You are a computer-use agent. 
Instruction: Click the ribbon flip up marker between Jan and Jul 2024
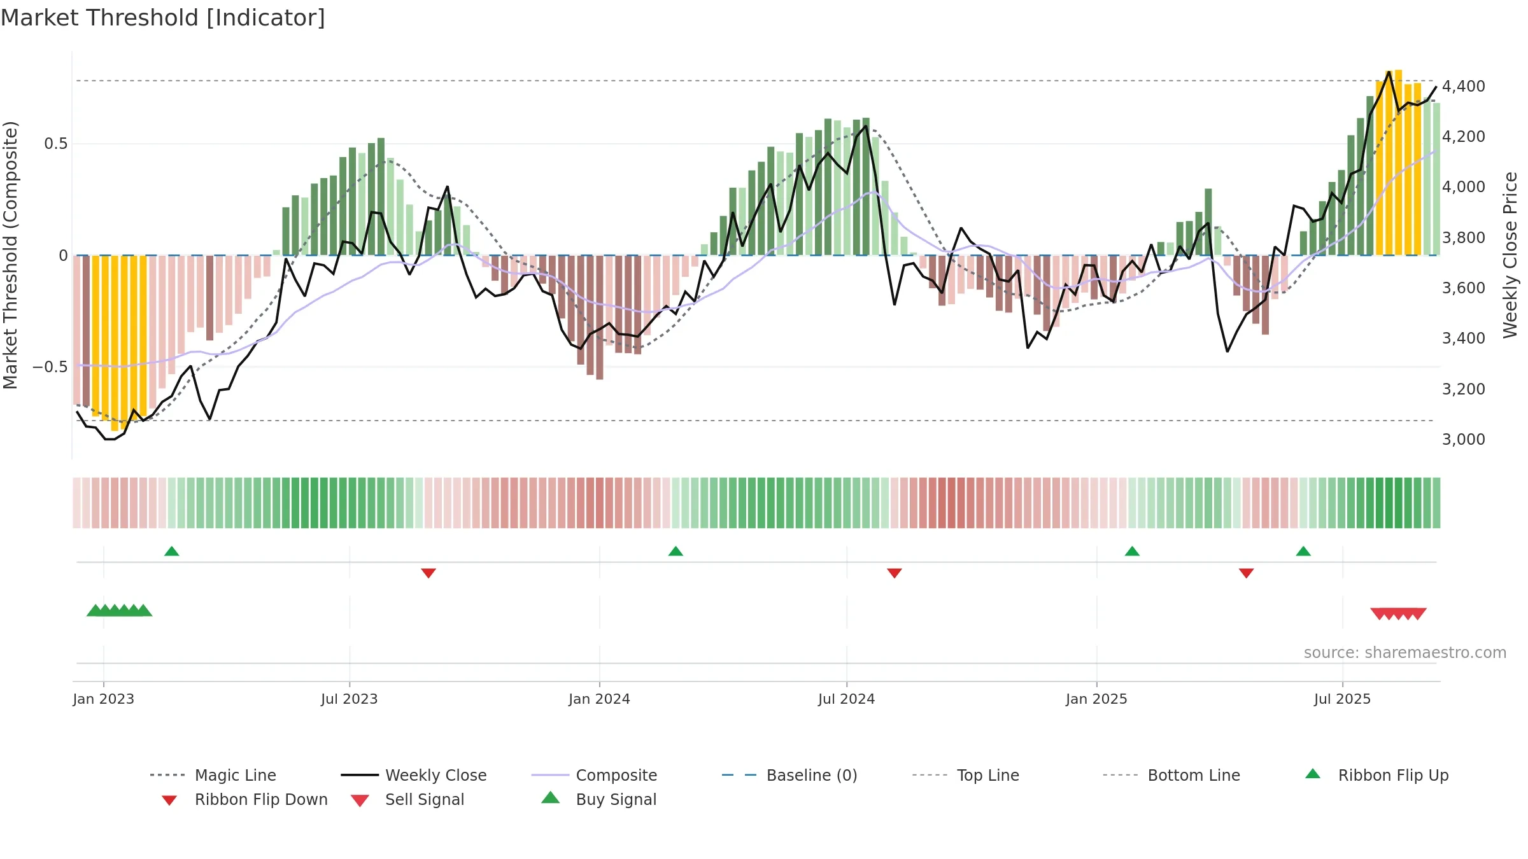(676, 551)
